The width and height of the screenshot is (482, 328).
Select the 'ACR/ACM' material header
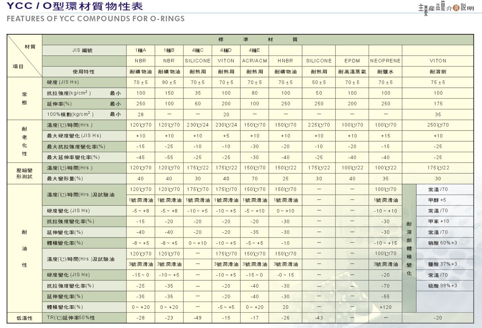[255, 61]
